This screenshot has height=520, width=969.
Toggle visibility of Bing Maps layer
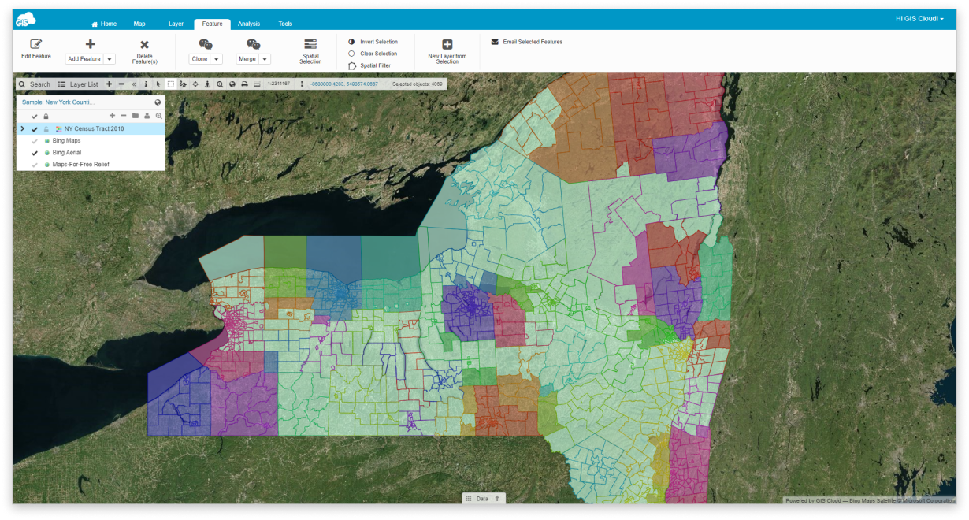(x=35, y=141)
